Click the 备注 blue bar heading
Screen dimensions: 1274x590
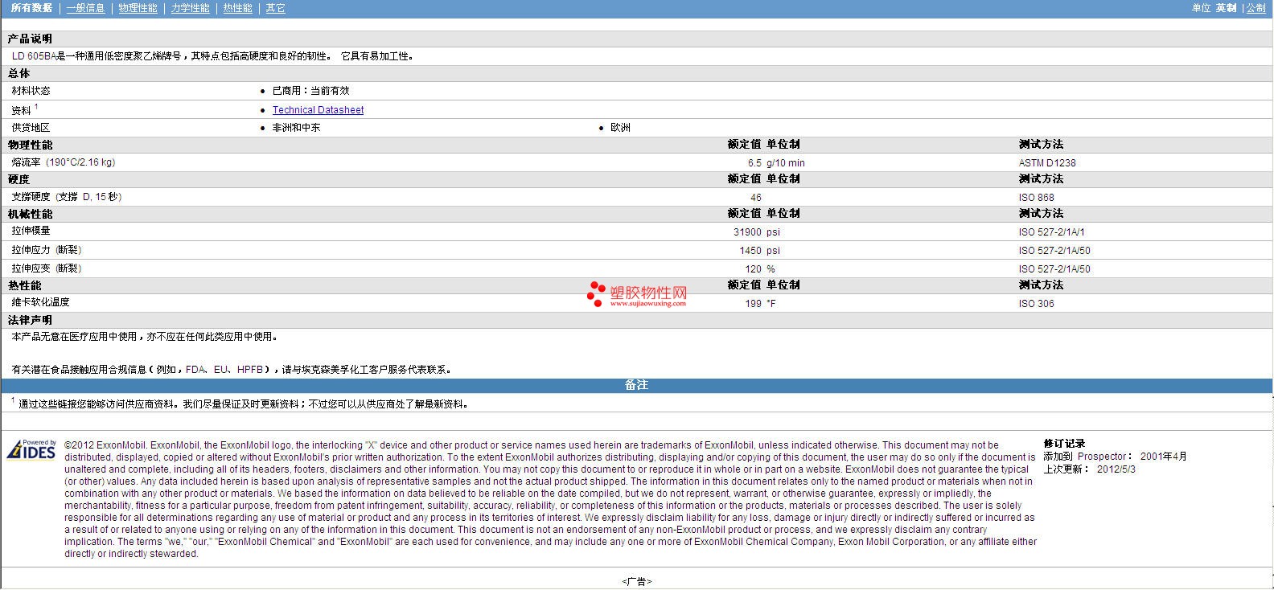[x=636, y=385]
